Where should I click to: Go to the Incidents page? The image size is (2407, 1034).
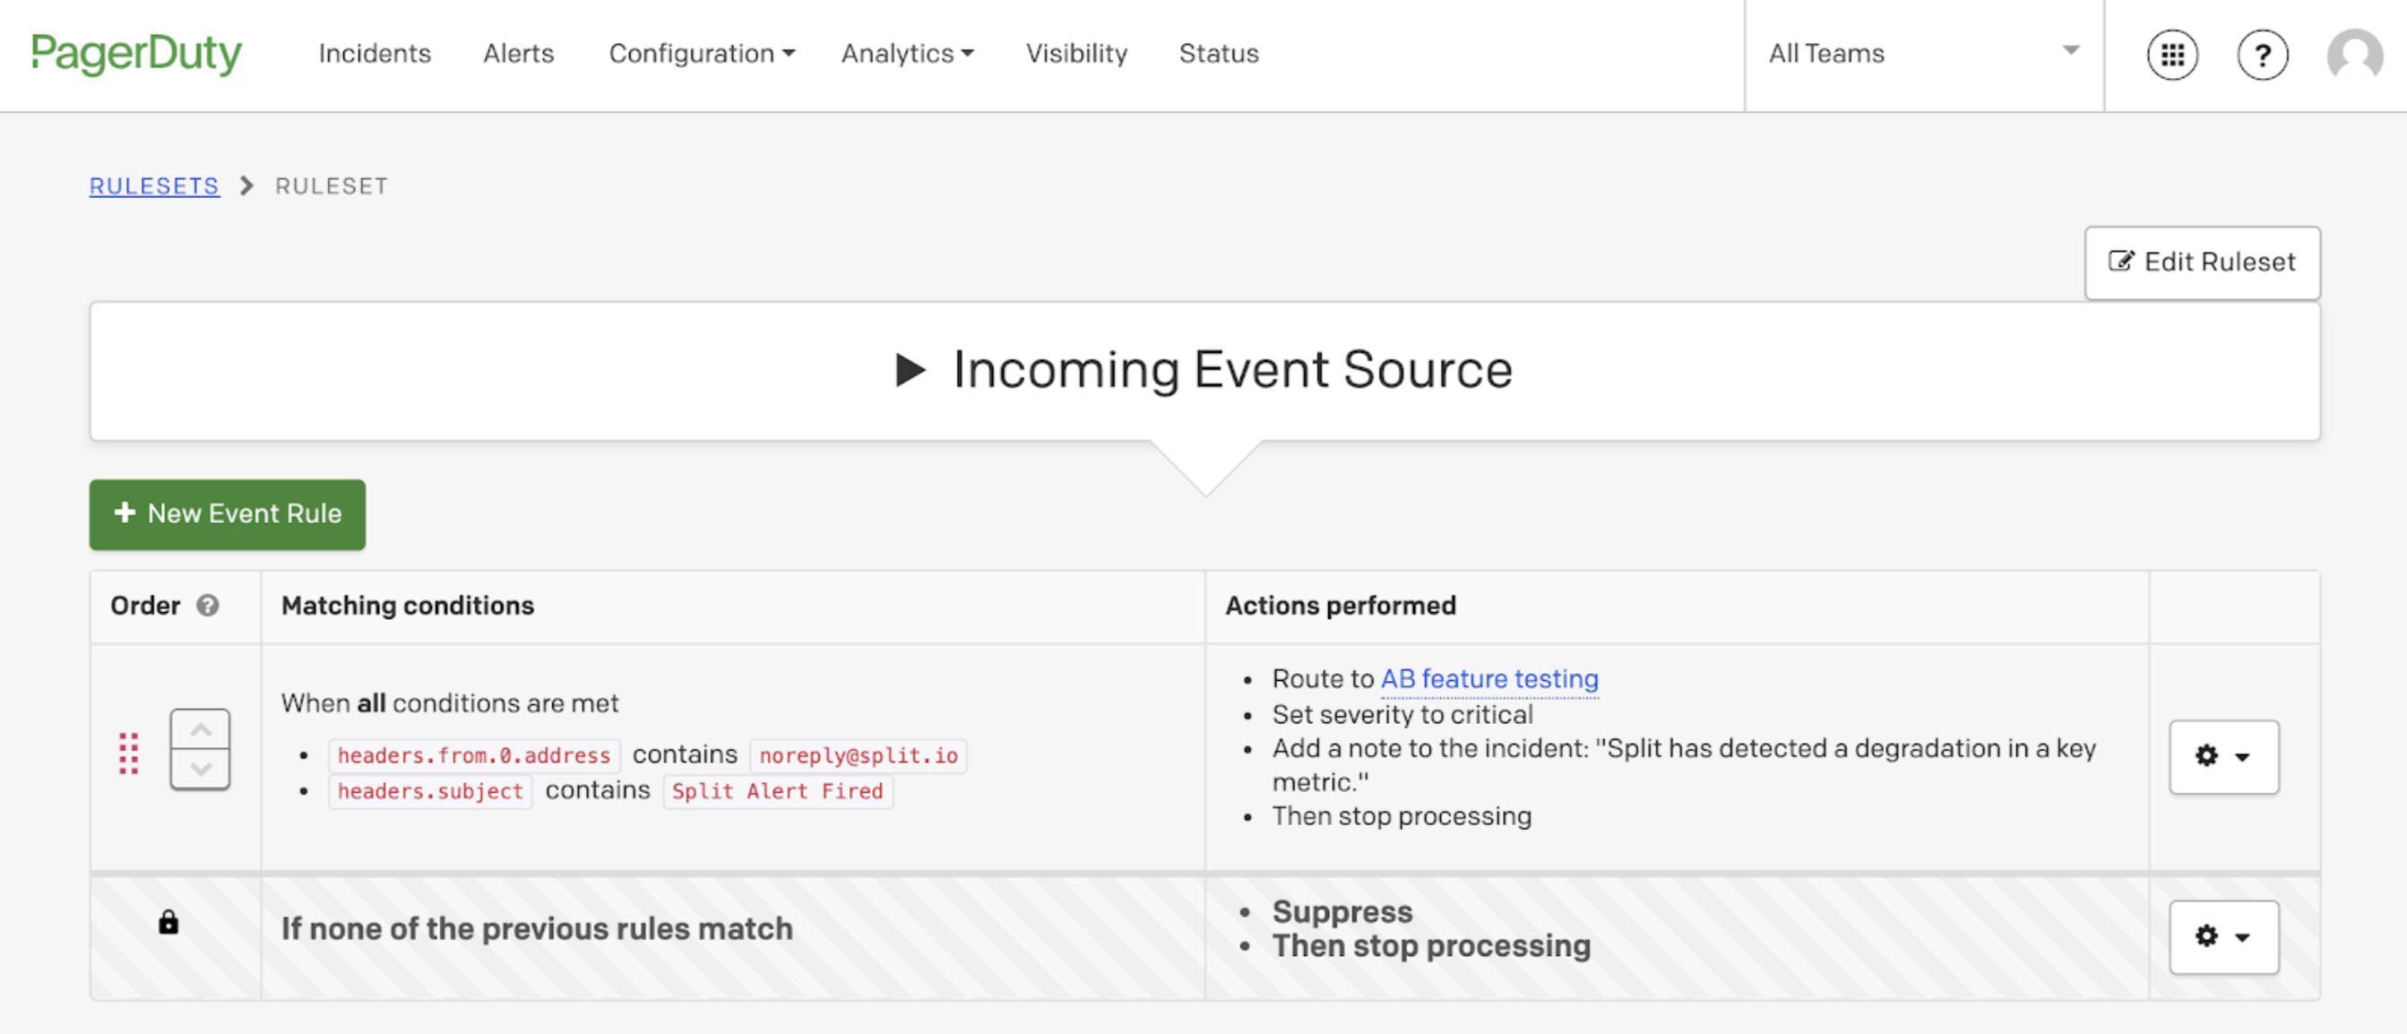click(375, 53)
